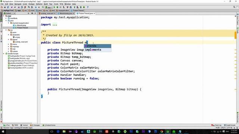The image size is (239, 134).
Task: Open the File menu
Action: 2,4
